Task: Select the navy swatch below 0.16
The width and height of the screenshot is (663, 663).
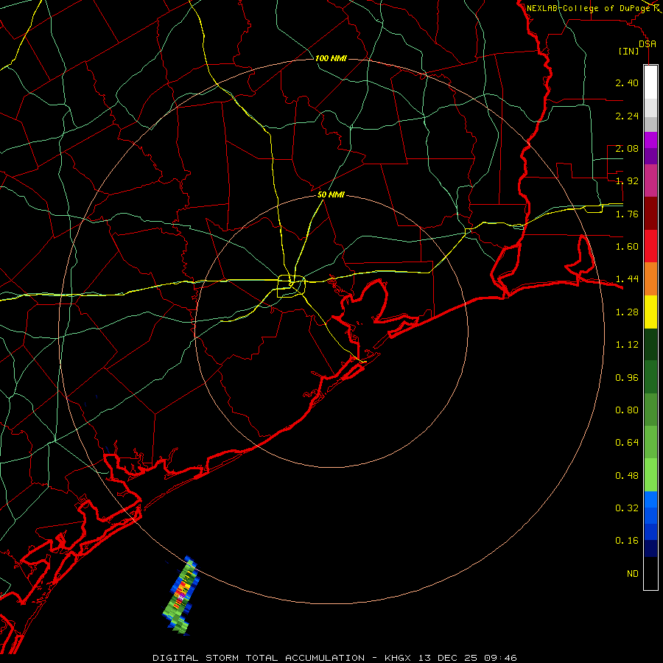Action: [x=650, y=548]
